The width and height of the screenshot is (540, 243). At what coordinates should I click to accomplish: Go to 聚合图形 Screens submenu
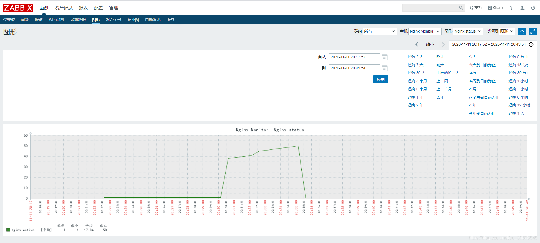[113, 20]
